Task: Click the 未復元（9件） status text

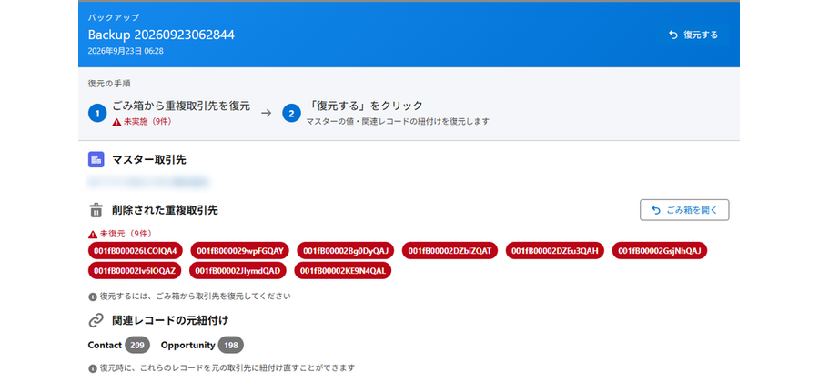Action: (x=126, y=234)
